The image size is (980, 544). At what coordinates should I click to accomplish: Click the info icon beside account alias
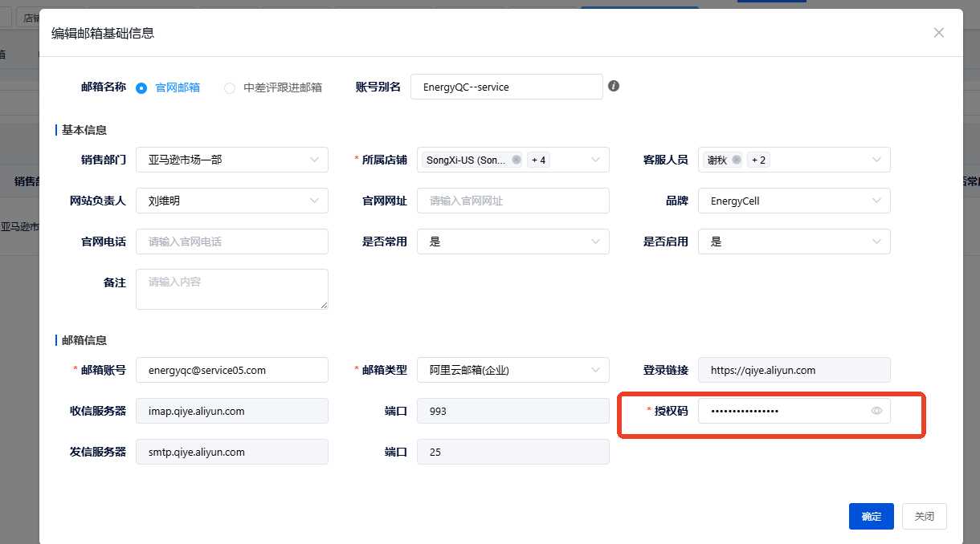(x=614, y=86)
